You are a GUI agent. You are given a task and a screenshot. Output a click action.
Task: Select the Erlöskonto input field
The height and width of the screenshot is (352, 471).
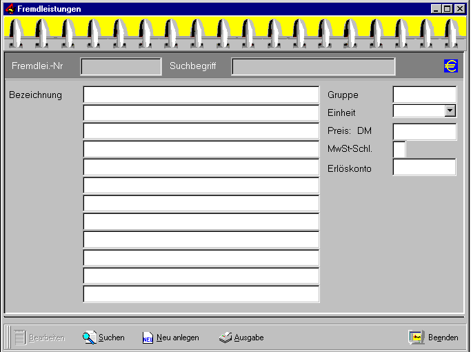pos(424,167)
